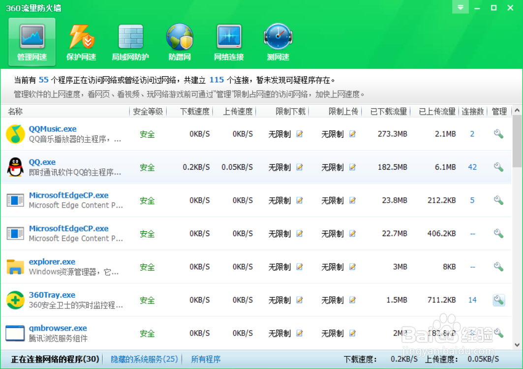The image size is (523, 369).
Task: Show 隐藏的系统服务(25) list
Action: click(x=144, y=359)
